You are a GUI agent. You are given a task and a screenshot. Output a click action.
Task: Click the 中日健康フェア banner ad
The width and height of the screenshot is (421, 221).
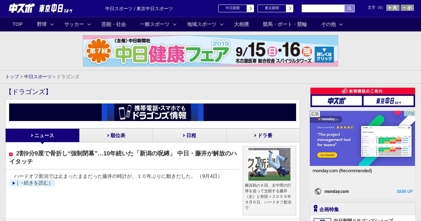210,51
